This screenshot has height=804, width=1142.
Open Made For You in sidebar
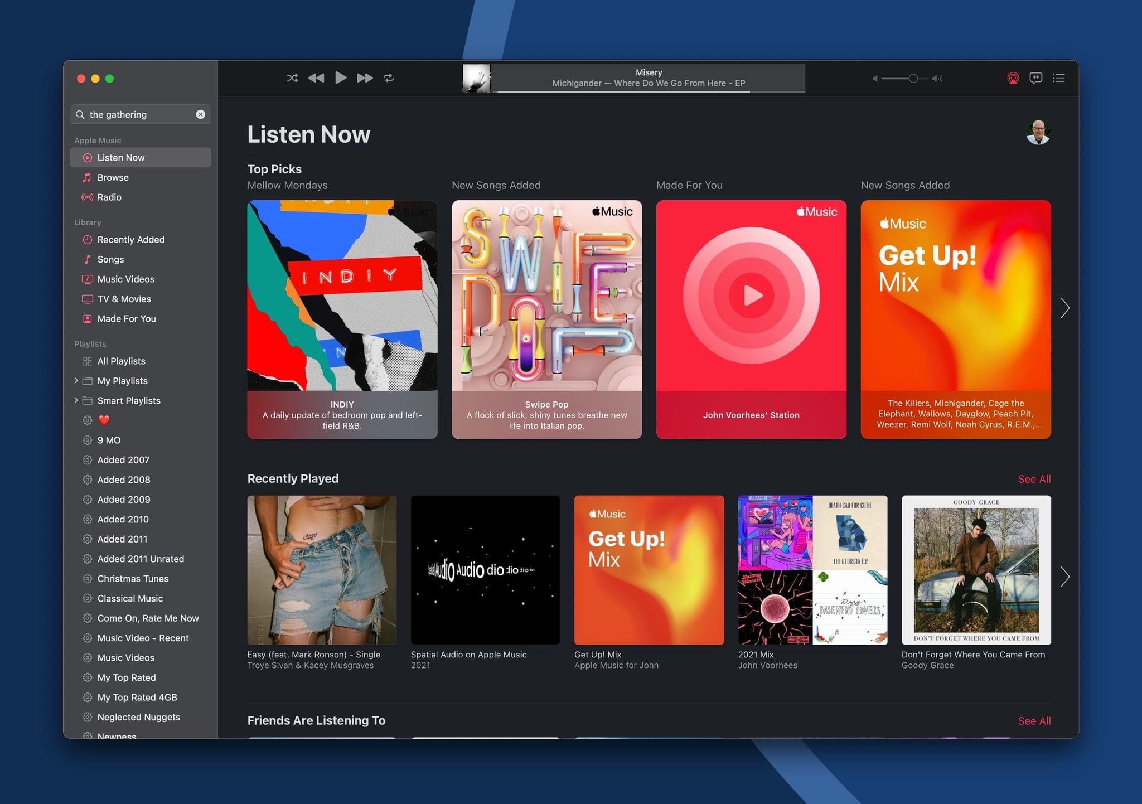pos(141,319)
